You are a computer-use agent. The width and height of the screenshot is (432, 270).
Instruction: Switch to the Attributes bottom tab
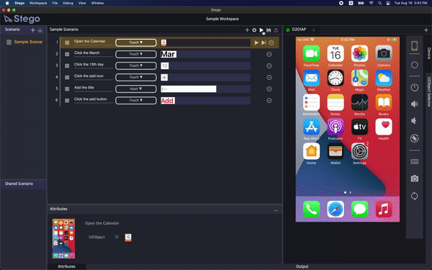[x=66, y=266]
